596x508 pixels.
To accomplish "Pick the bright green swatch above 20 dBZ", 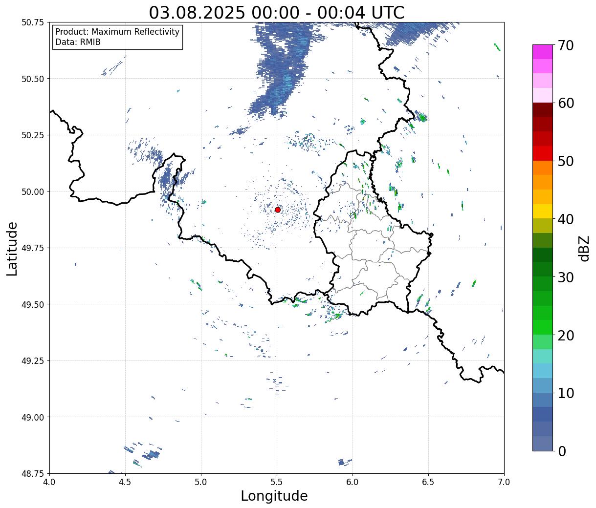I will tap(543, 327).
